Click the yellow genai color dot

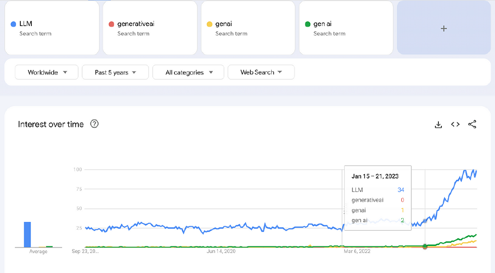pyautogui.click(x=210, y=24)
